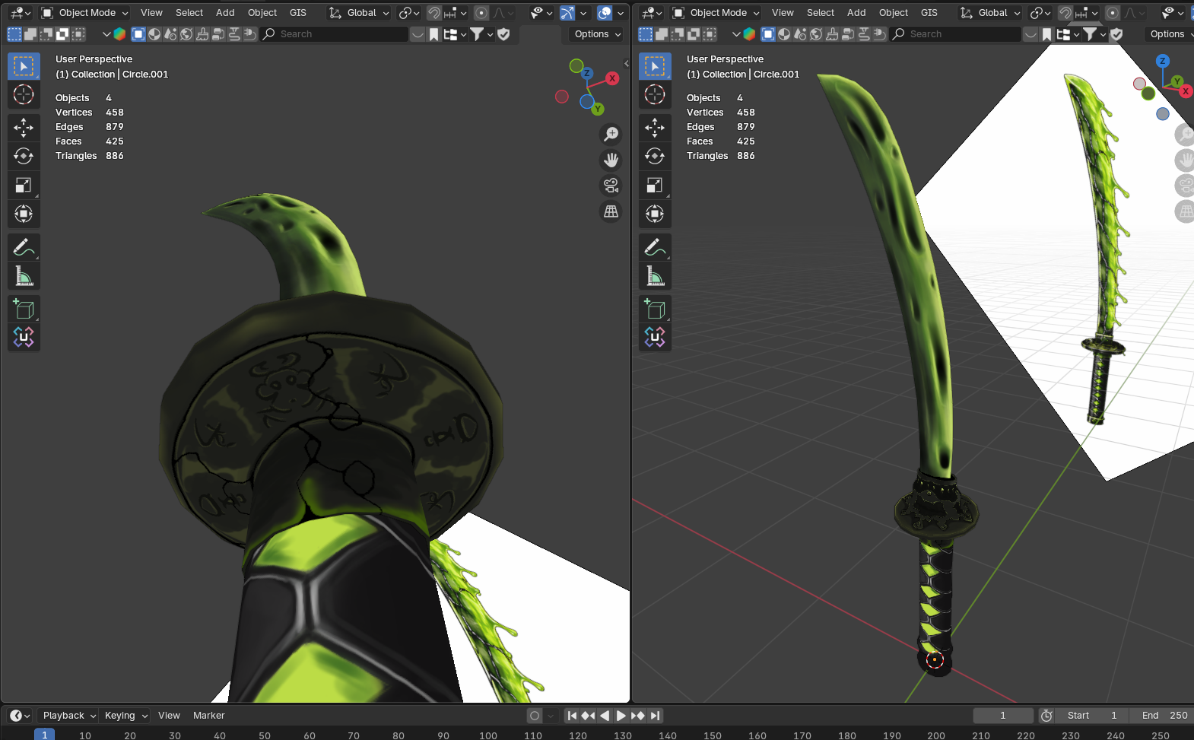
Task: Jump to the first frame
Action: (x=572, y=716)
